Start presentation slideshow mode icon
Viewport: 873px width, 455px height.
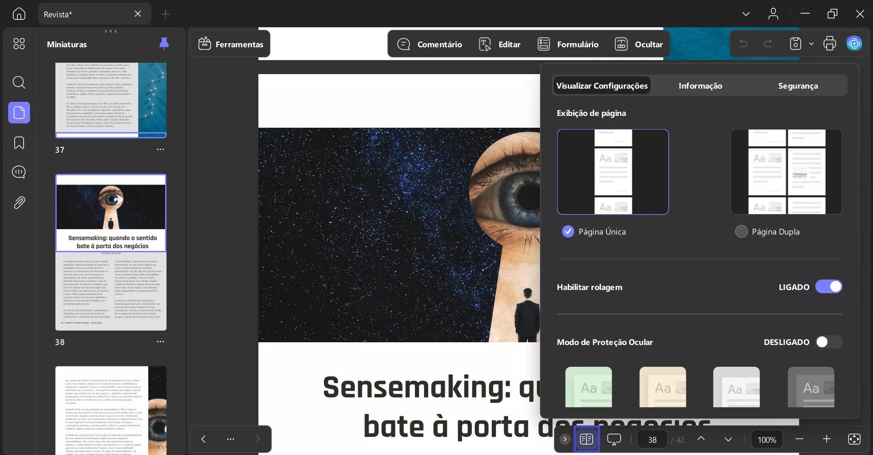click(x=614, y=439)
